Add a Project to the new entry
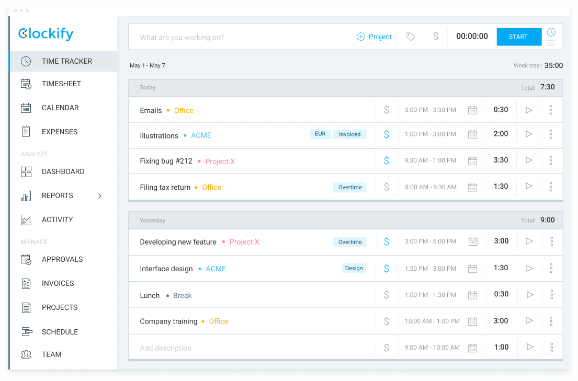The image size is (578, 381). [x=374, y=37]
